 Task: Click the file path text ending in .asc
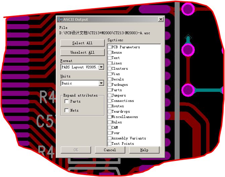[x=104, y=33]
